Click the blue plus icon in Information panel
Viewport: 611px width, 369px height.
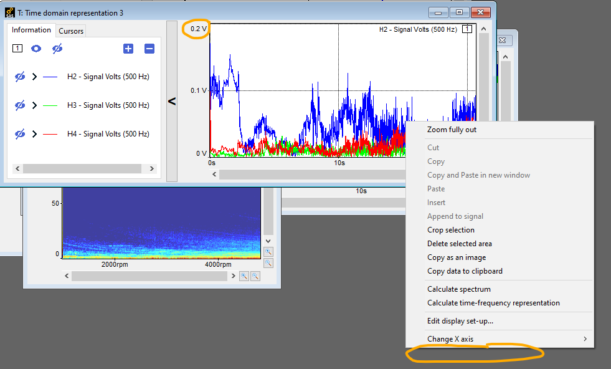tap(128, 49)
